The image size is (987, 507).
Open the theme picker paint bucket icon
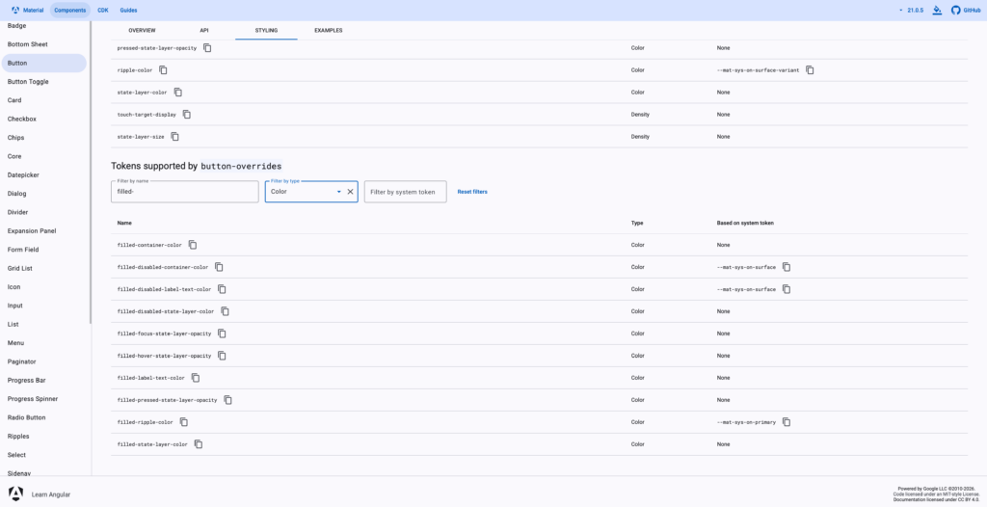coord(937,10)
